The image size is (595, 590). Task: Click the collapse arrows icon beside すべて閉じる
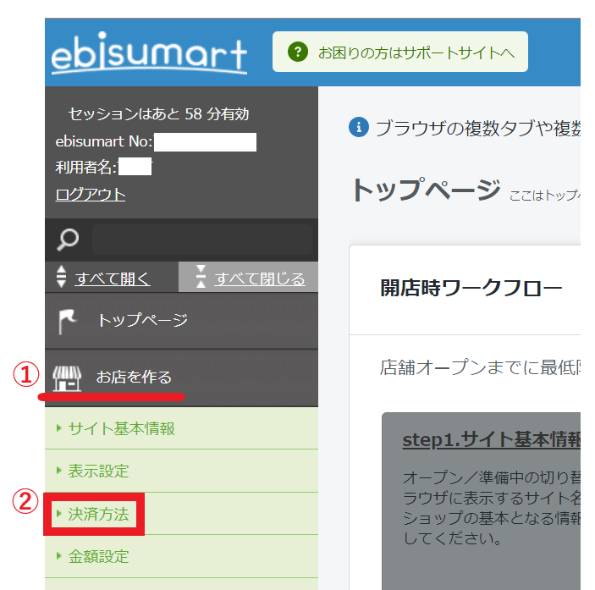point(201,278)
